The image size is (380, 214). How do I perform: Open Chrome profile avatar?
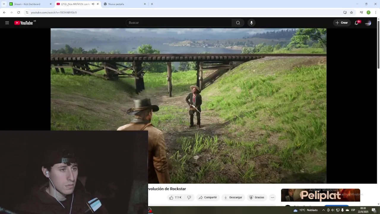[368, 12]
